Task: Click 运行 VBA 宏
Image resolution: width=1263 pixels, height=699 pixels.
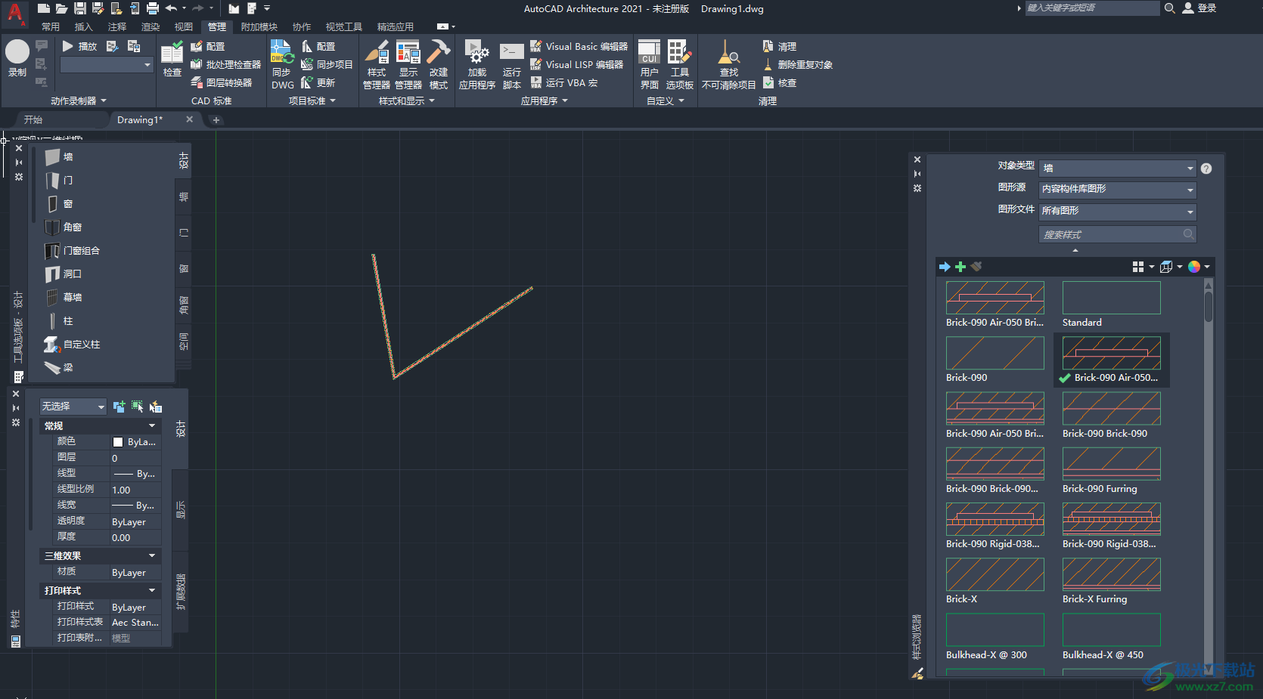Action: click(x=563, y=82)
